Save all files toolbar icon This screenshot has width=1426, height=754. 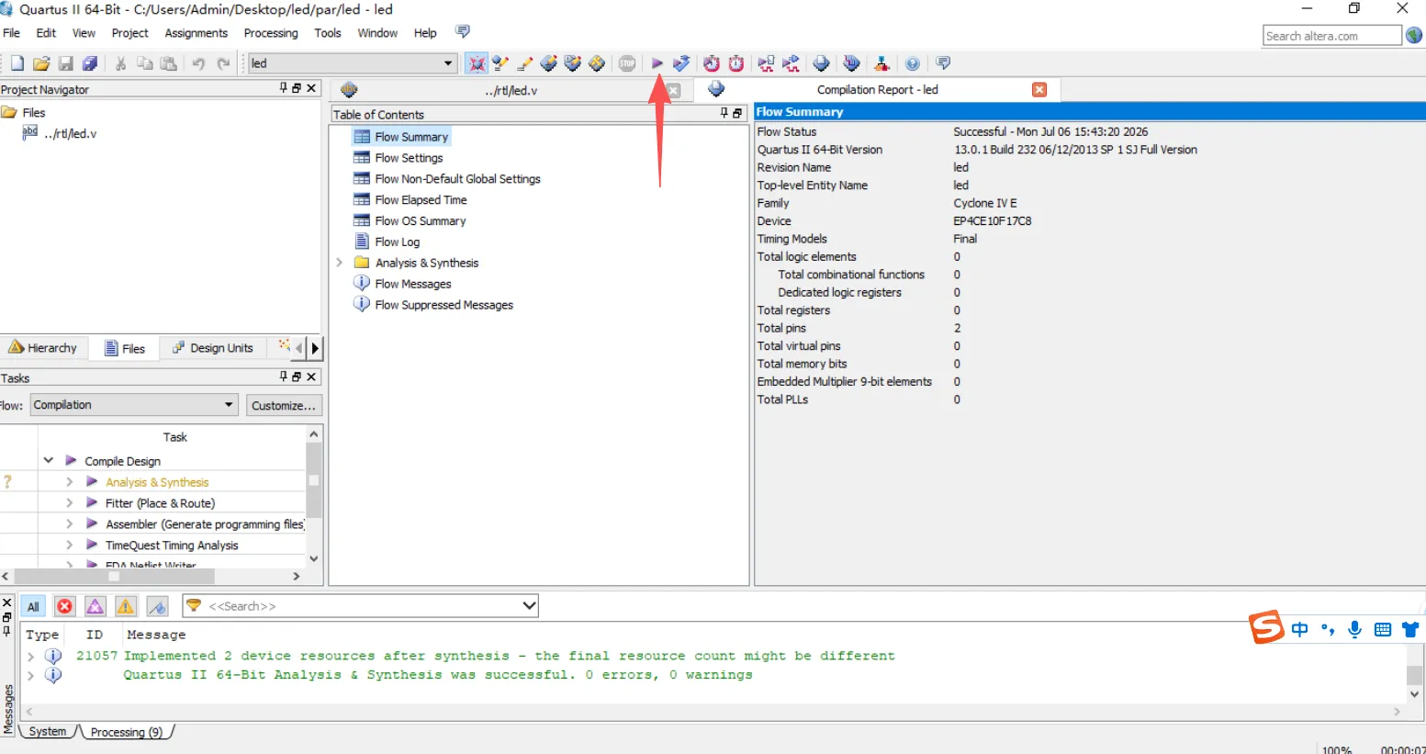pyautogui.click(x=90, y=63)
